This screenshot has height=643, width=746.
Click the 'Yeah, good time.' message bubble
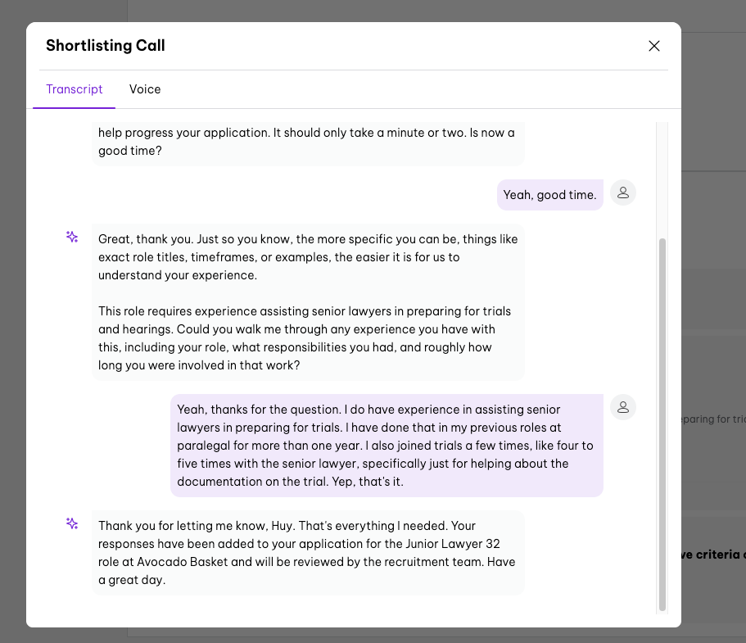coord(550,195)
